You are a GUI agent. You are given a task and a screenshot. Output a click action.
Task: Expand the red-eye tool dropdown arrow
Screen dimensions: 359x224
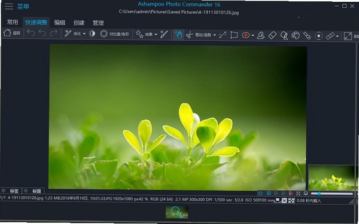point(252,35)
